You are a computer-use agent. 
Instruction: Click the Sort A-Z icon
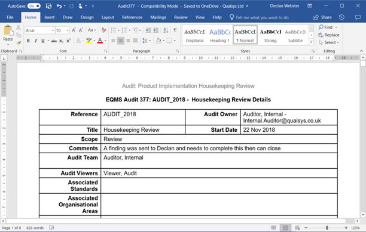[x=166, y=30]
